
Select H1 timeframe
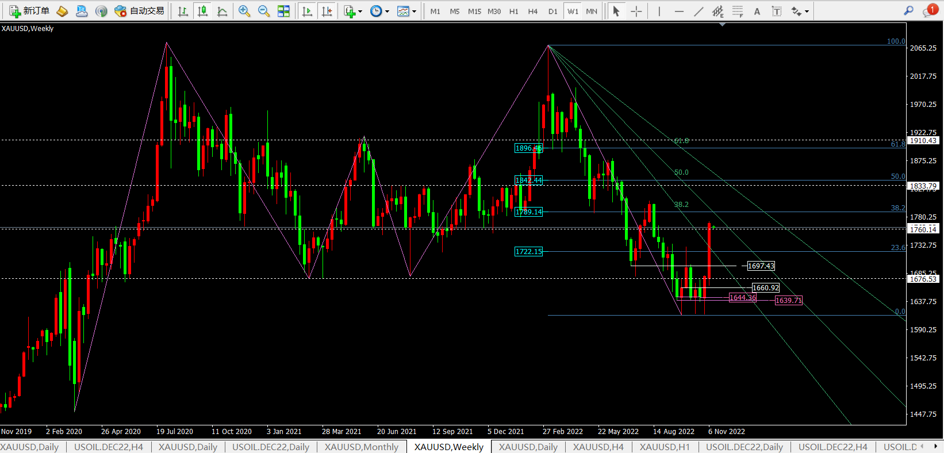pos(514,11)
